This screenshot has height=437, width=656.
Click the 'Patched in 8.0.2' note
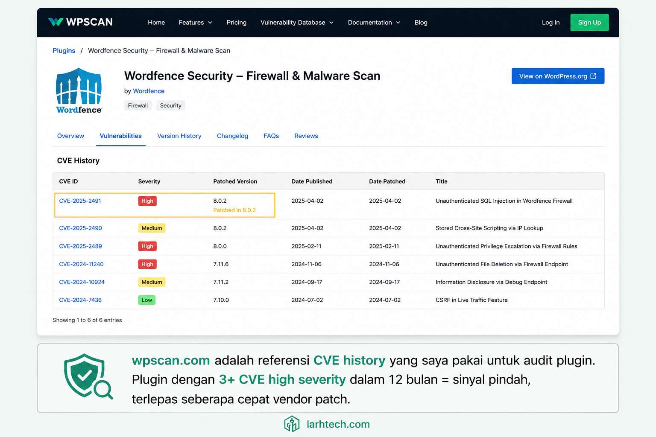(234, 210)
